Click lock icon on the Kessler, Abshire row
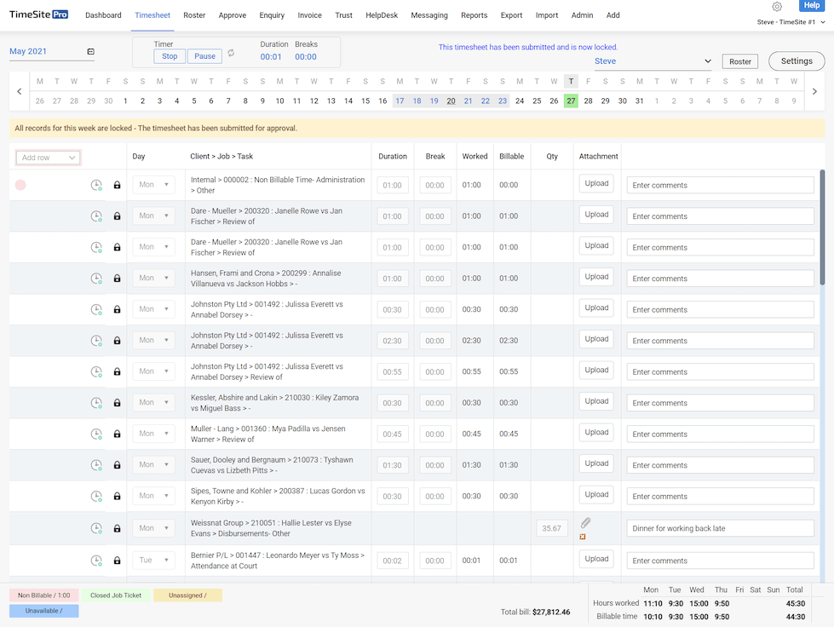Viewport: 834px width, 627px height. coord(117,403)
